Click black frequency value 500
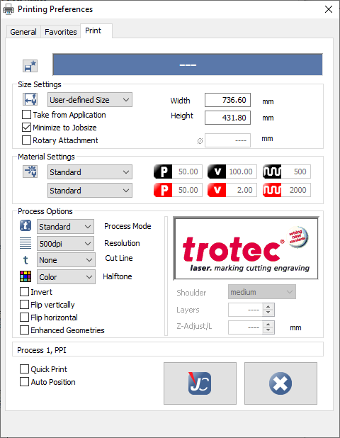The width and height of the screenshot is (340, 438). [296, 172]
